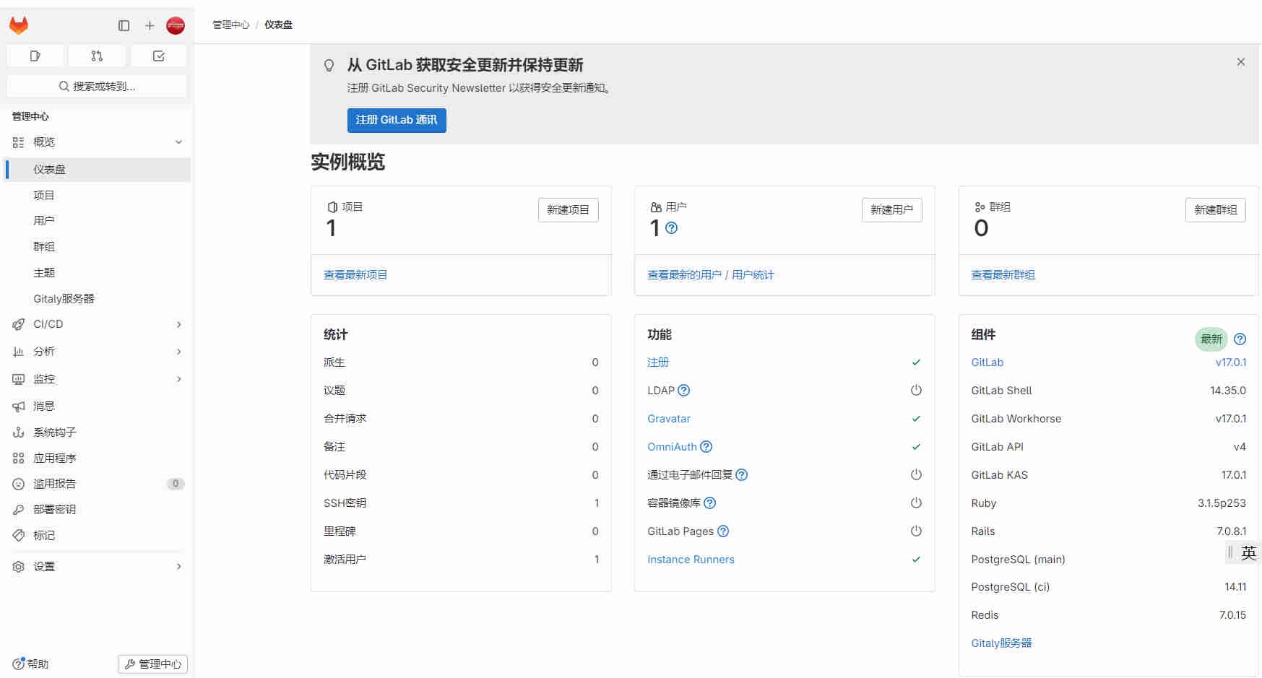Open Gitaly服务器 link in 组件 card

click(1001, 643)
